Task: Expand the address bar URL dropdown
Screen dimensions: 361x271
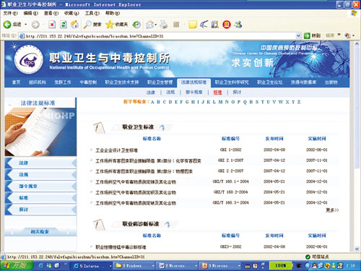Action: (298, 36)
